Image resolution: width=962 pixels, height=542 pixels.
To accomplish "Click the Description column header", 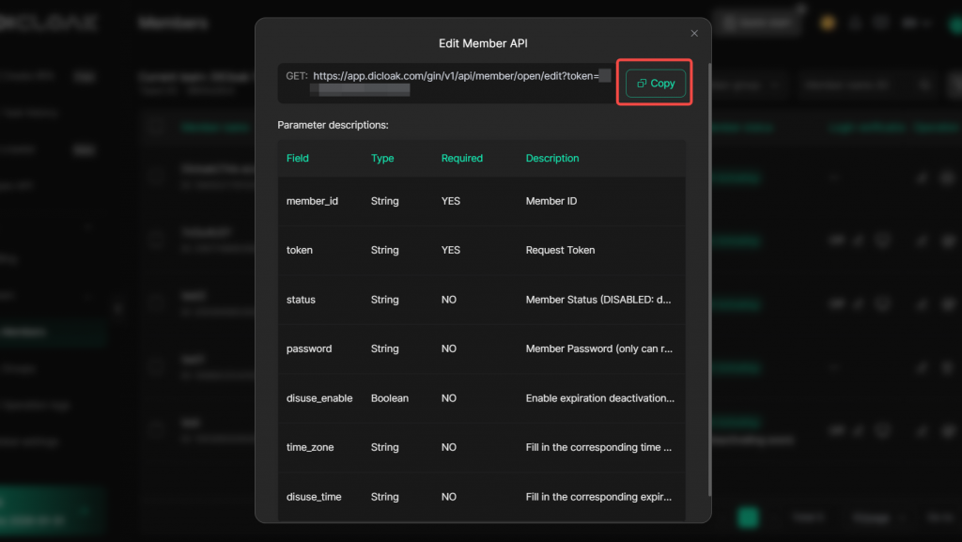I will [552, 158].
